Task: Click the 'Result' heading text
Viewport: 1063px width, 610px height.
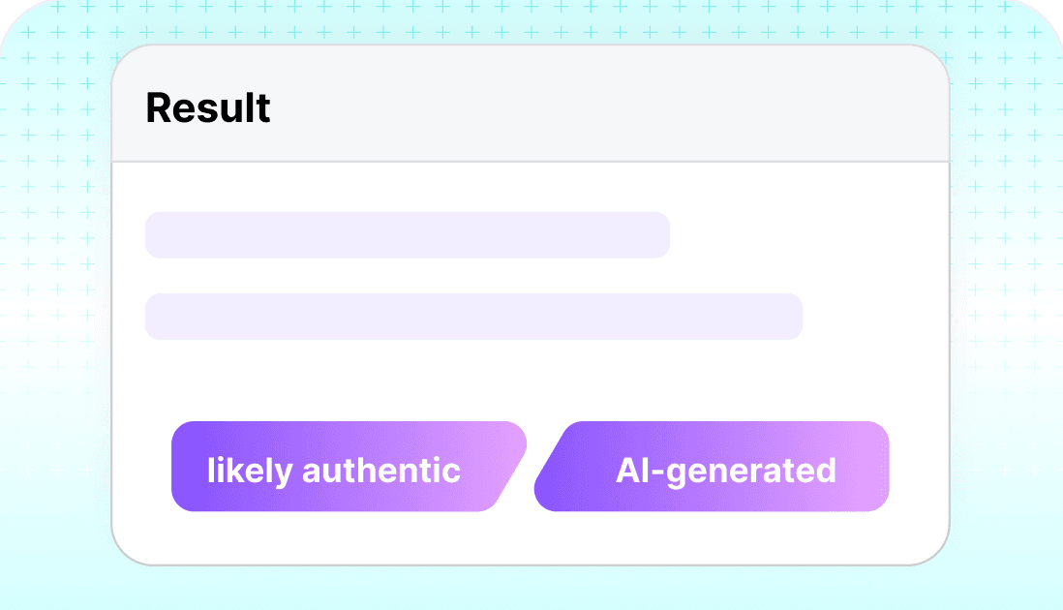Action: (x=208, y=107)
